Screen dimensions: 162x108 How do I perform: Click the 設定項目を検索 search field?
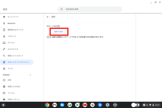pos(90,9)
